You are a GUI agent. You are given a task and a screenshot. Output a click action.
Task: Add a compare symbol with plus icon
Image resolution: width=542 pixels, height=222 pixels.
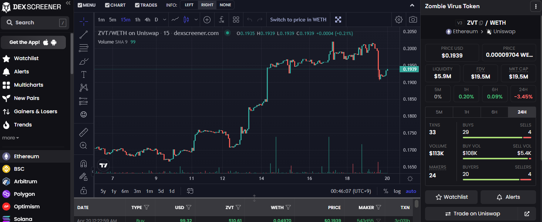pos(207,20)
